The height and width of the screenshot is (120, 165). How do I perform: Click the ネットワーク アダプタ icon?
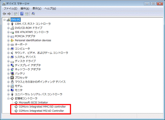(x=12, y=69)
